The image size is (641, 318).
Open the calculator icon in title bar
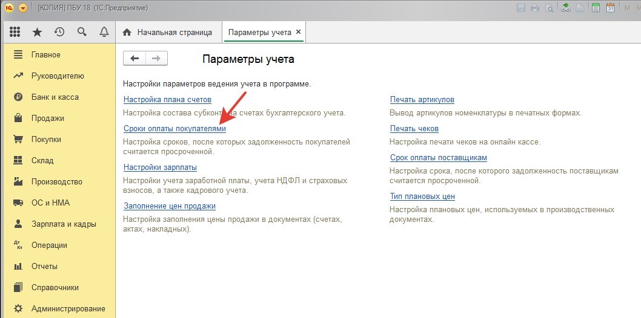point(596,8)
